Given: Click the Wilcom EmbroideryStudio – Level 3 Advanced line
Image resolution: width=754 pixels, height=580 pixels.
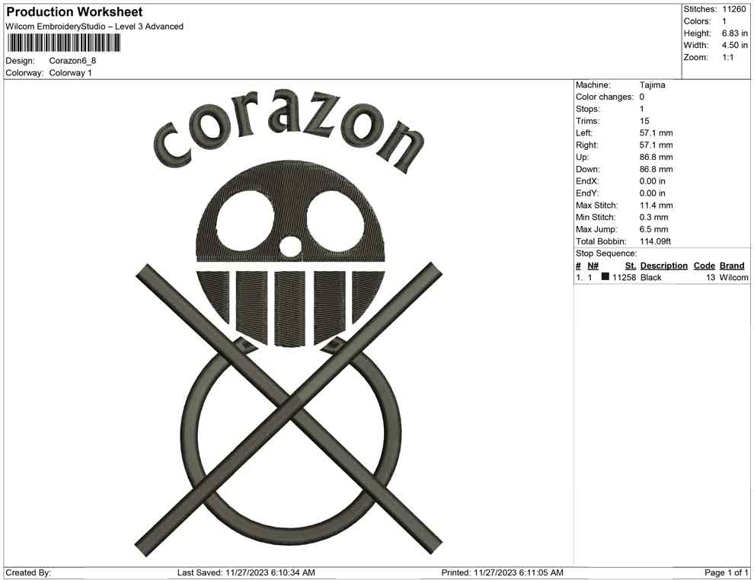Looking at the screenshot, I should tap(94, 27).
